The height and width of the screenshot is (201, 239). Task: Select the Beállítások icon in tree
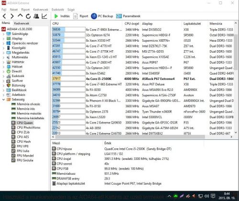point(9,90)
